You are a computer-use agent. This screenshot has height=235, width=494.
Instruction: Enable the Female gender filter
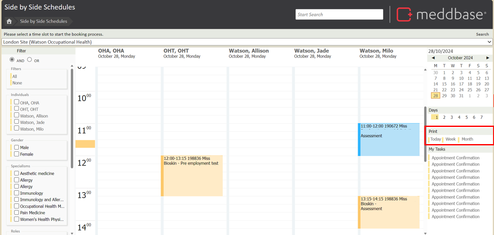coord(16,154)
